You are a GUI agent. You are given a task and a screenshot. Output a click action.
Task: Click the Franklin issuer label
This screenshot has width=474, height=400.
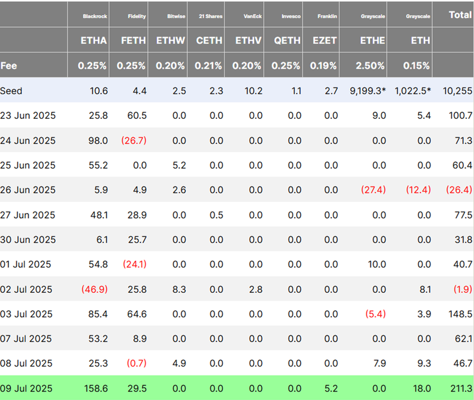[x=327, y=16]
